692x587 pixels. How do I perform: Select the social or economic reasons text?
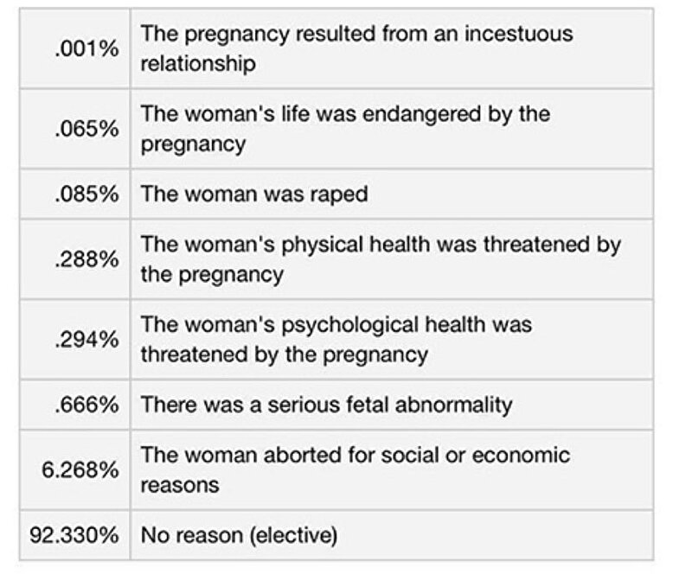[x=356, y=470]
